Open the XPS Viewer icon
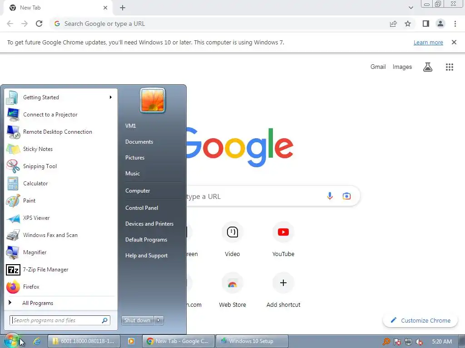 13,218
